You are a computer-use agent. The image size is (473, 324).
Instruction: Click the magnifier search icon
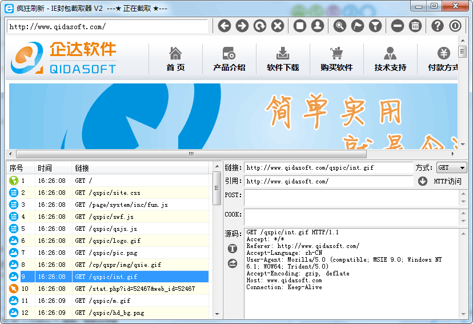coord(340,26)
